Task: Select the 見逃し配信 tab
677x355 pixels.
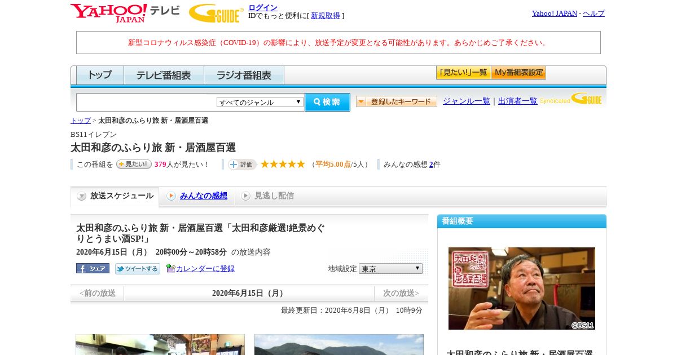Action: point(267,196)
